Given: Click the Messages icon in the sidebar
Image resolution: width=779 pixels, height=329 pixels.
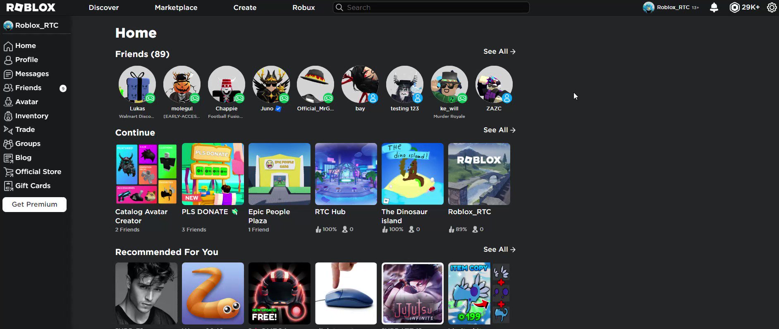Looking at the screenshot, I should click(x=8, y=74).
